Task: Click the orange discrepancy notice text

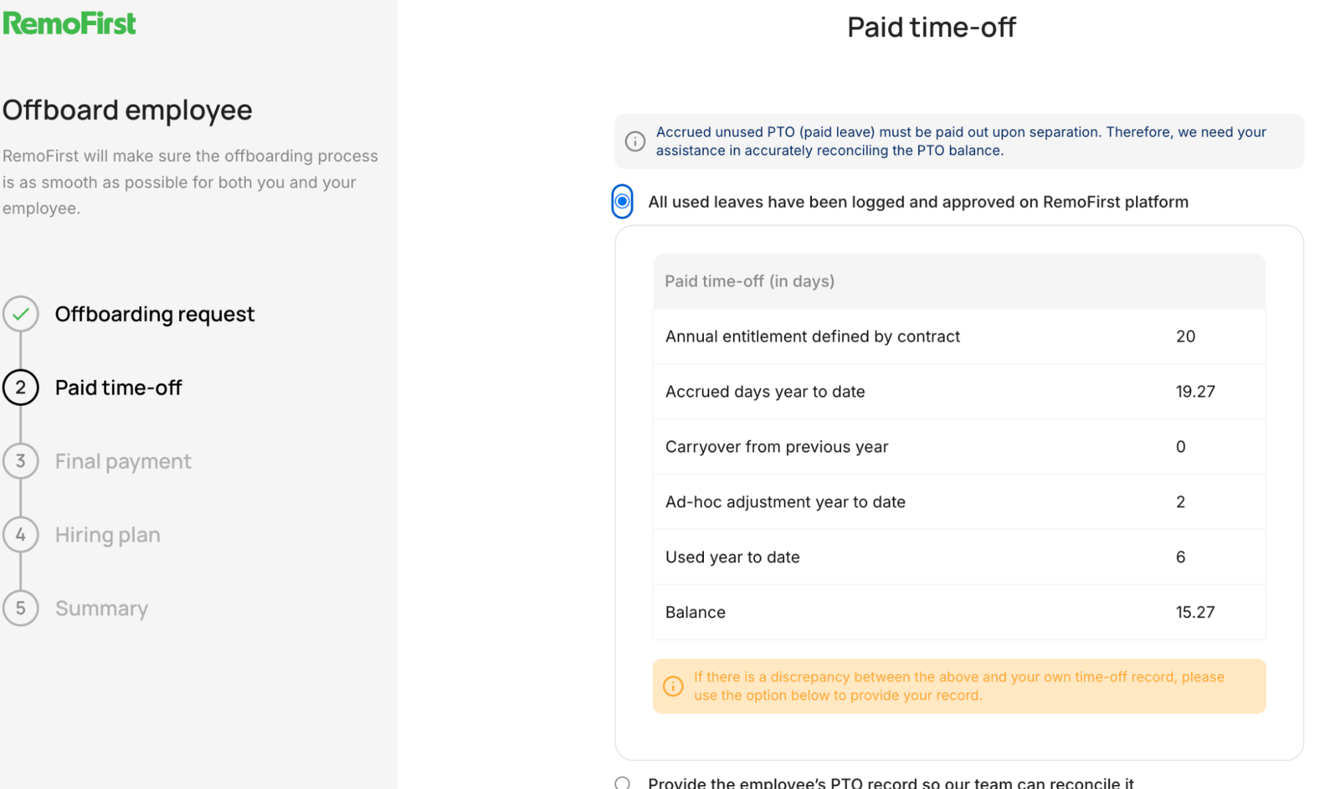Action: pyautogui.click(x=959, y=686)
